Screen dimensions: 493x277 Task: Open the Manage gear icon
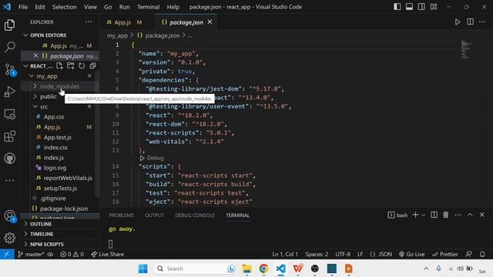pos(9,238)
